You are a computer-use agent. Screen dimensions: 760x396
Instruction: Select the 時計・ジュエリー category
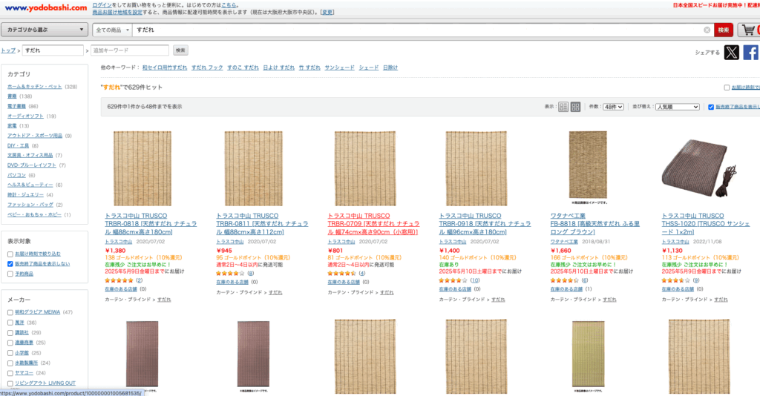(x=25, y=194)
